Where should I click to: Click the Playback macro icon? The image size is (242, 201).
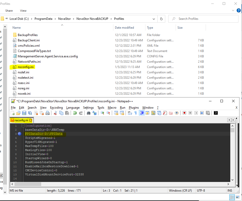point(196,113)
